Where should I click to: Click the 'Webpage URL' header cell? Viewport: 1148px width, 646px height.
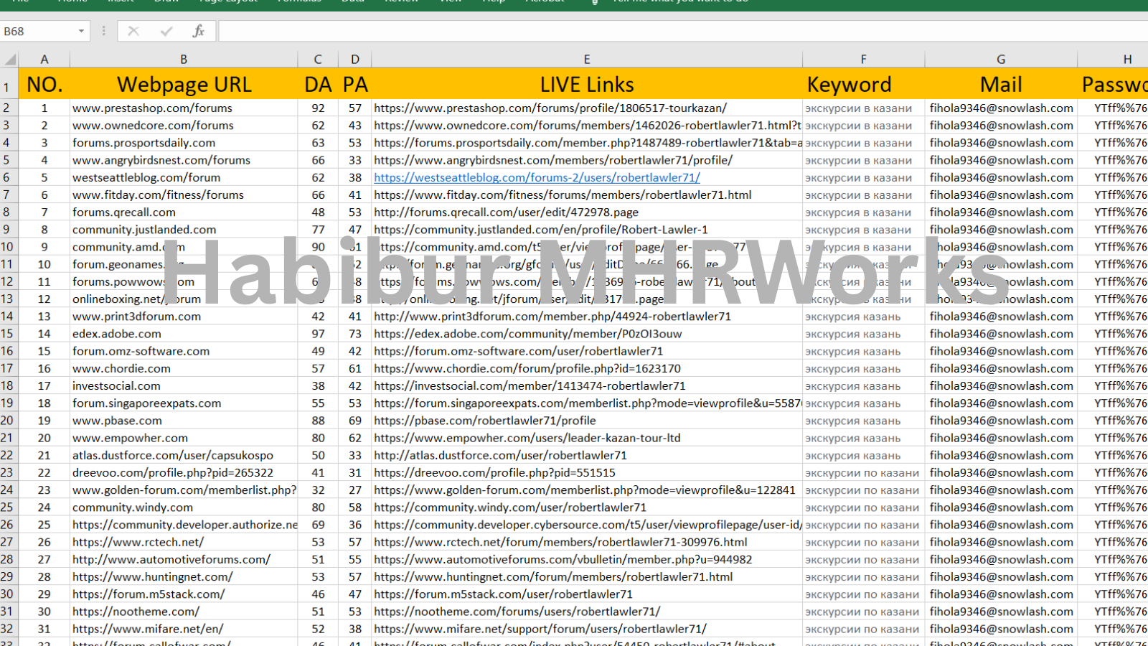[x=184, y=85]
